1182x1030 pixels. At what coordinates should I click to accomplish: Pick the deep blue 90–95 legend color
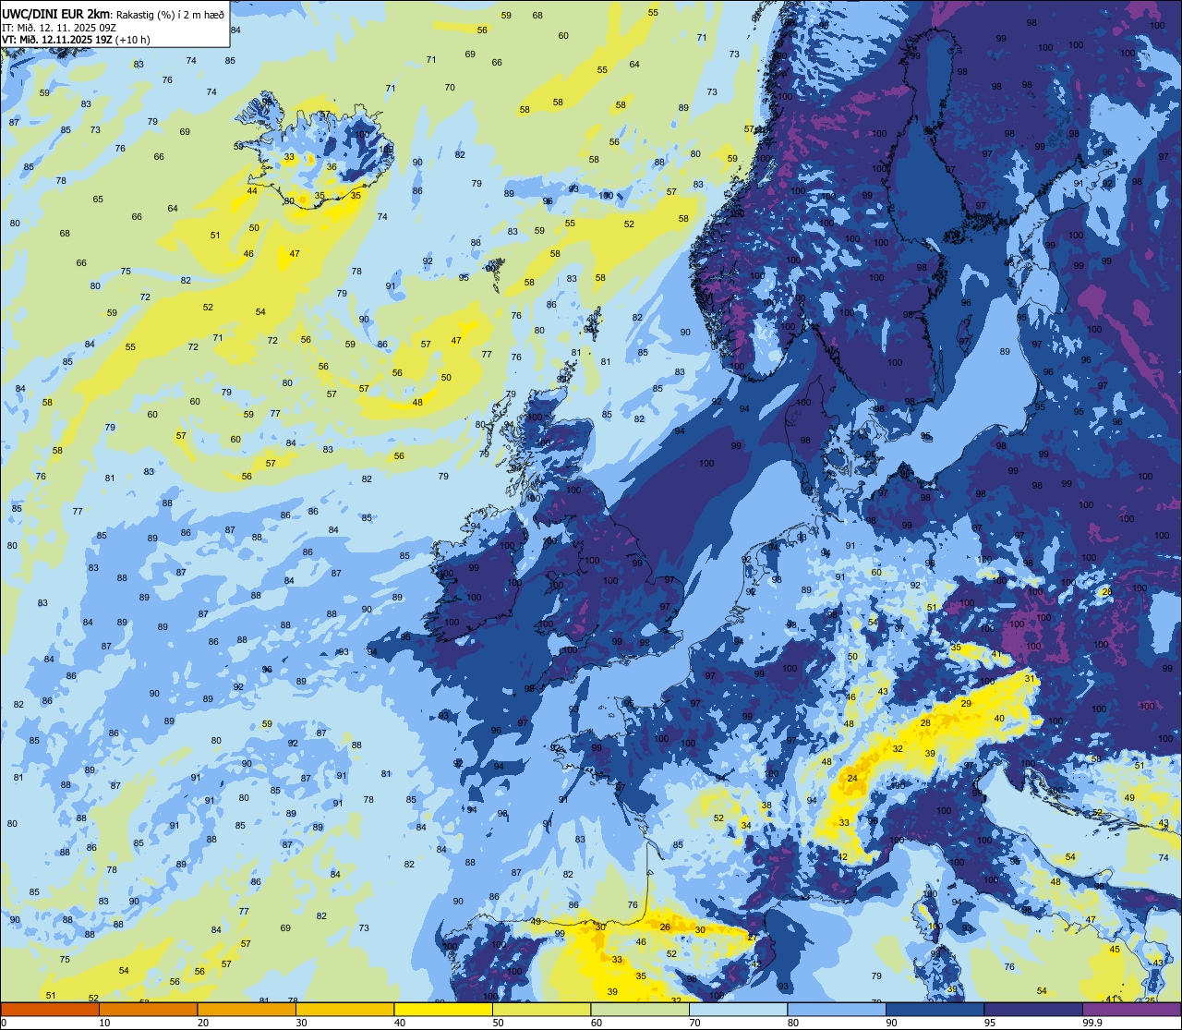pyautogui.click(x=935, y=1009)
